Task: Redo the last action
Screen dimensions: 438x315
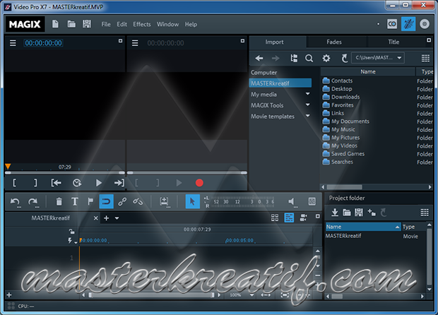Action: coord(33,201)
